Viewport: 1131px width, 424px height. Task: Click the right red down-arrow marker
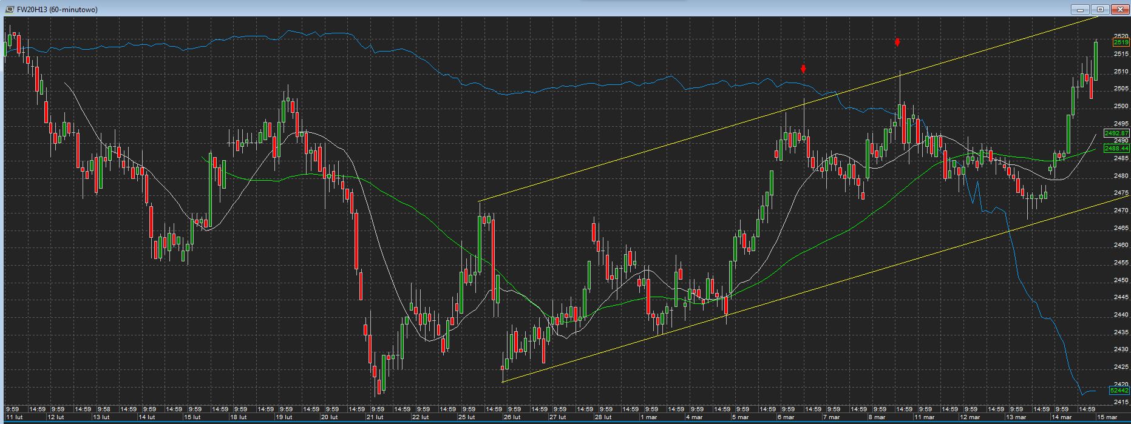pos(897,42)
